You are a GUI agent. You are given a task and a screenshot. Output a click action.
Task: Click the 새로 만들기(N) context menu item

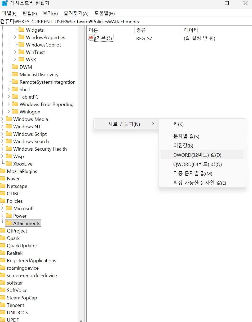(126, 124)
